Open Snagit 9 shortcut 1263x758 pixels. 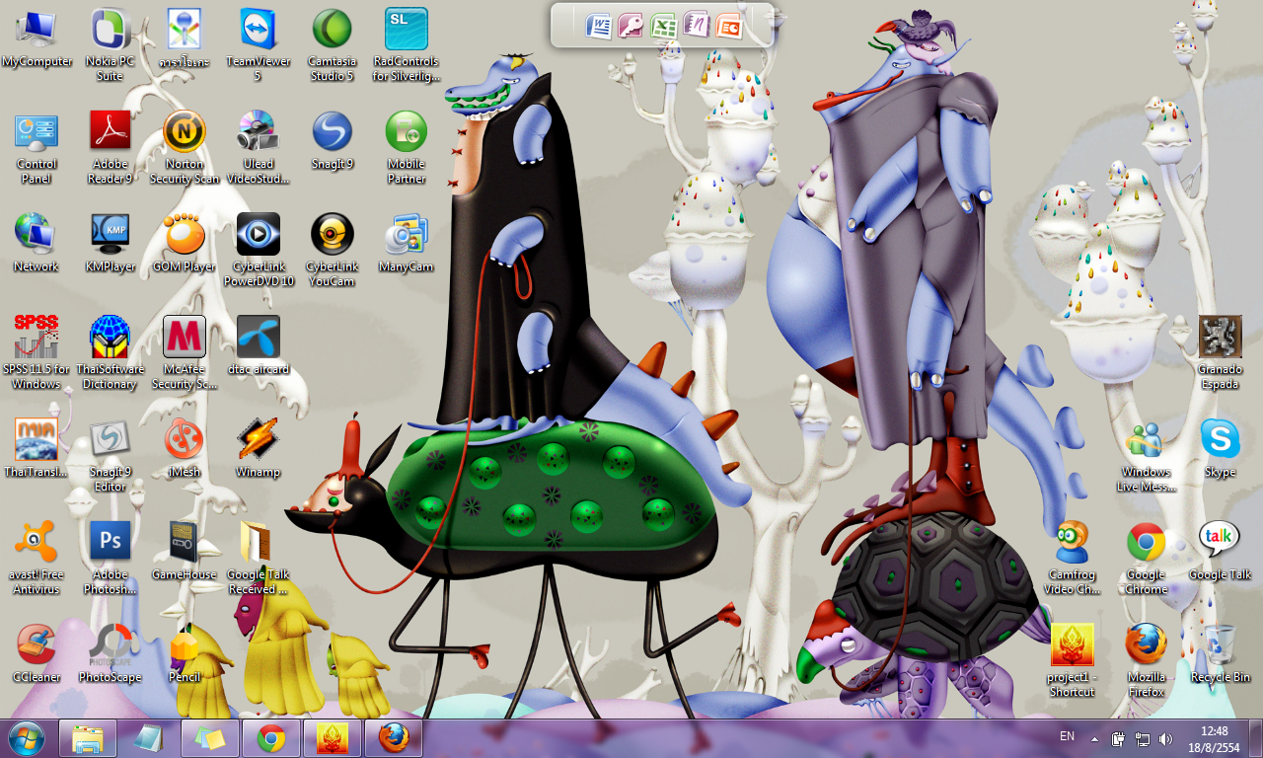pyautogui.click(x=332, y=141)
